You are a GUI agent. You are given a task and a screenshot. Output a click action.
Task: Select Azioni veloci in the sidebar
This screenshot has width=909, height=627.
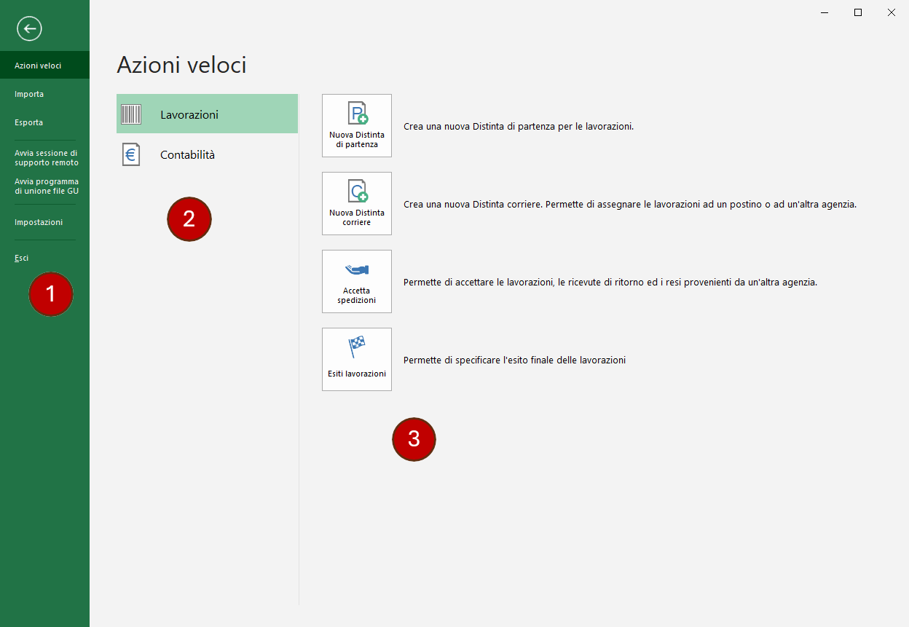38,66
